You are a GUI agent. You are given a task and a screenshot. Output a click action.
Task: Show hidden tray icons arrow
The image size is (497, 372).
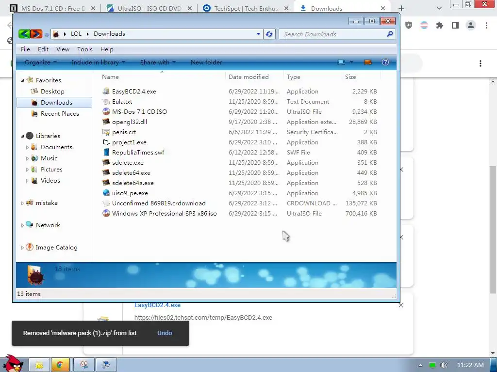click(420, 365)
